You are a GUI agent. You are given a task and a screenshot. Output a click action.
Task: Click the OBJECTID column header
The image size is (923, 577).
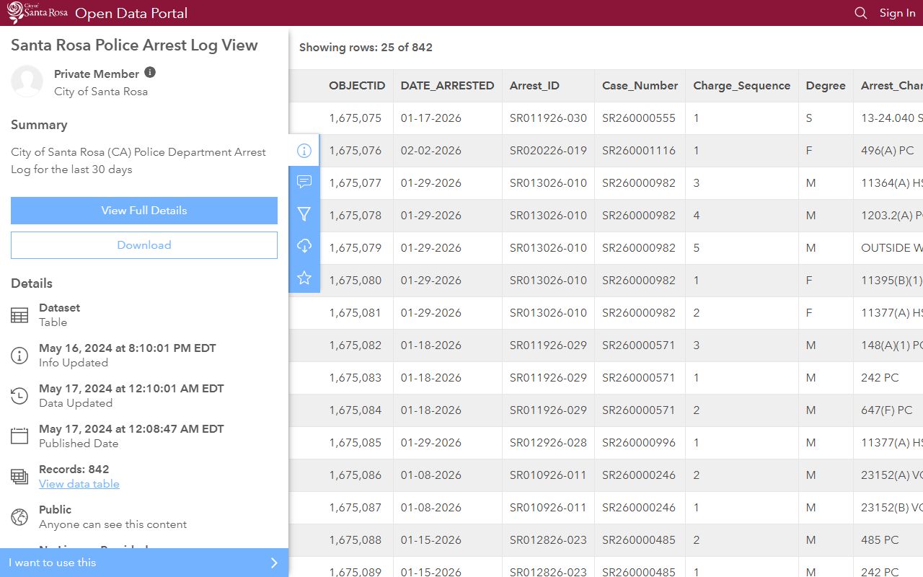tap(357, 86)
